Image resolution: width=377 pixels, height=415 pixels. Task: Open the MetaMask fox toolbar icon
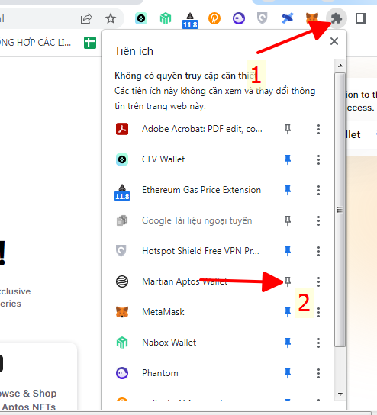coord(312,18)
